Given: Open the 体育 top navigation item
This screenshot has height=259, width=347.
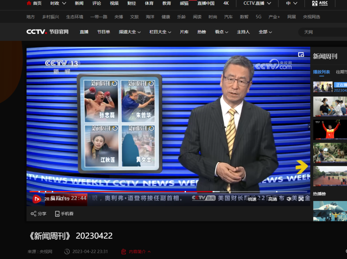Looking at the screenshot, I should click(x=149, y=3).
